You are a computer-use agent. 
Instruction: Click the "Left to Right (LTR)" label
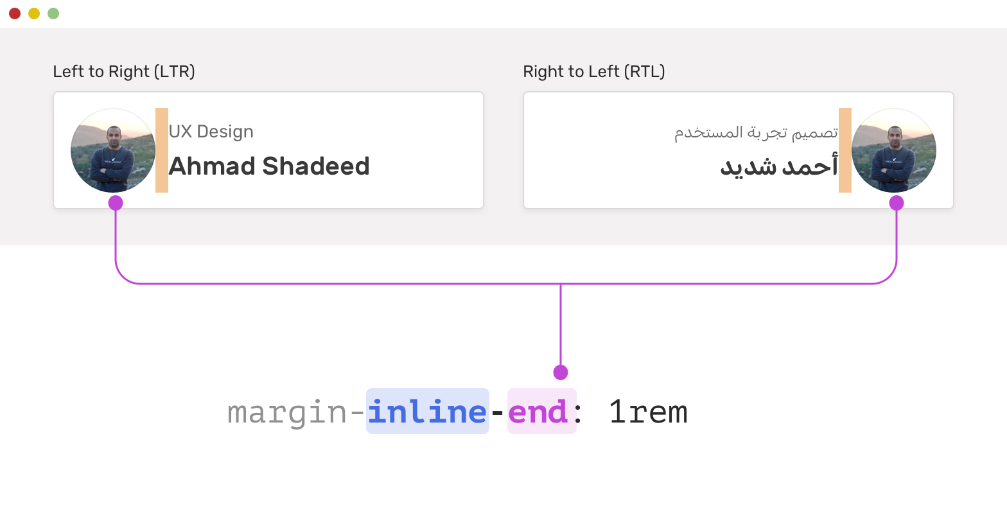pos(124,71)
